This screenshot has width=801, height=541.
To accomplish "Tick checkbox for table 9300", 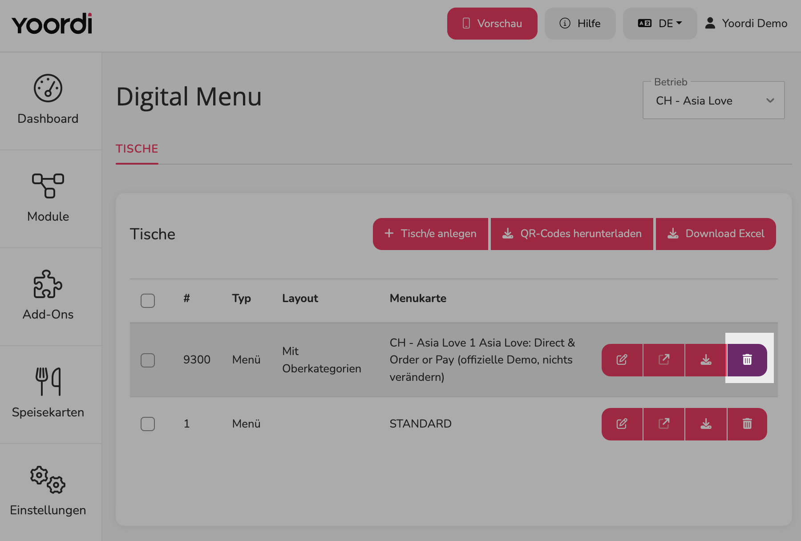I will [x=148, y=360].
